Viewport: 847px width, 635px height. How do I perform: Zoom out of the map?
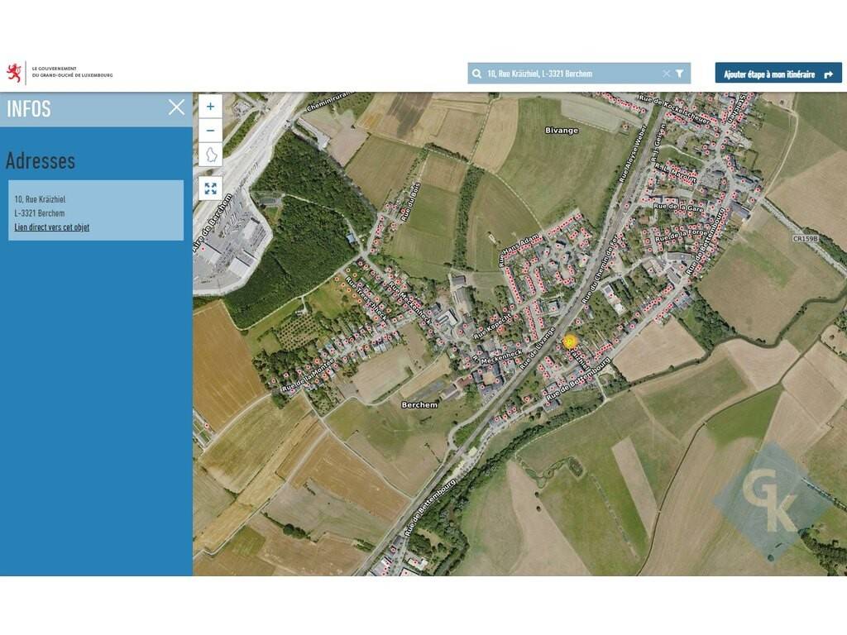coord(210,131)
